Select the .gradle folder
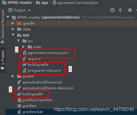The height and width of the screenshot is (115, 137). (x=71, y=23)
